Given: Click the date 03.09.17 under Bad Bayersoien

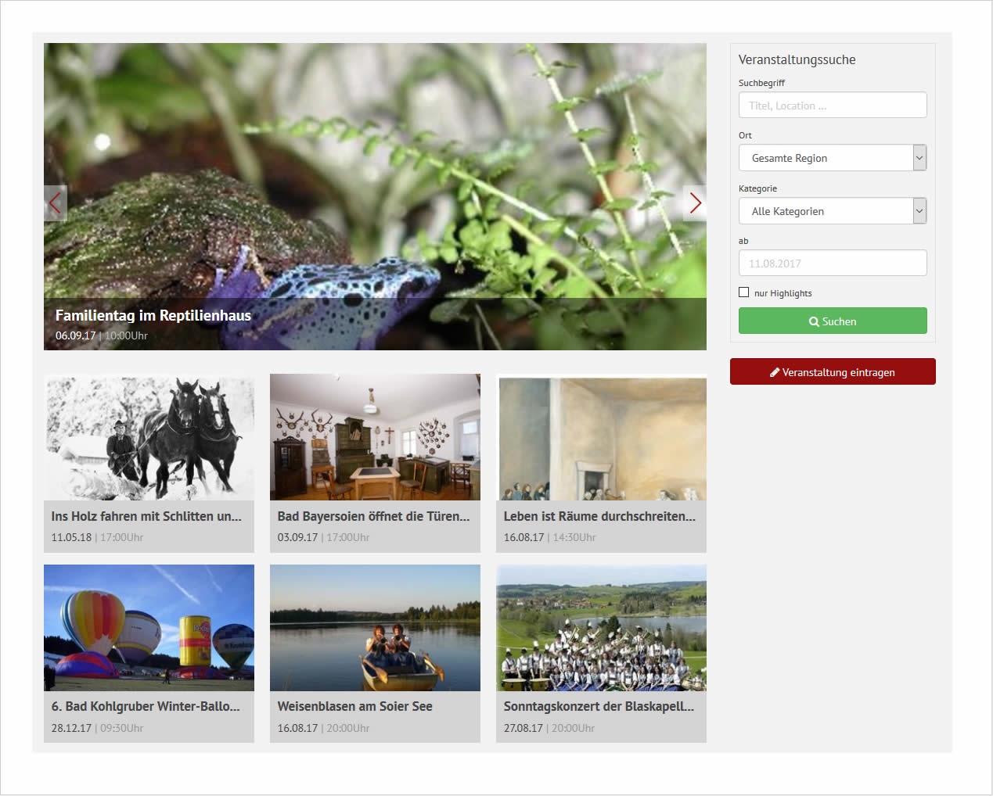Looking at the screenshot, I should [x=297, y=537].
